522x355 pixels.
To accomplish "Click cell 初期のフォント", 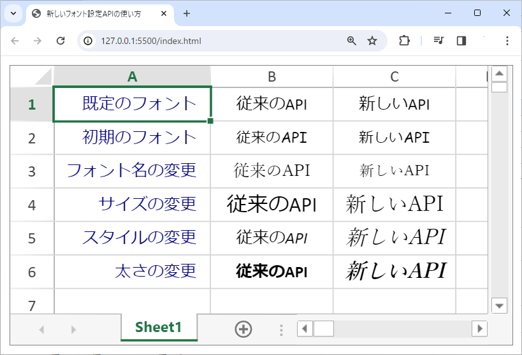I will click(132, 138).
